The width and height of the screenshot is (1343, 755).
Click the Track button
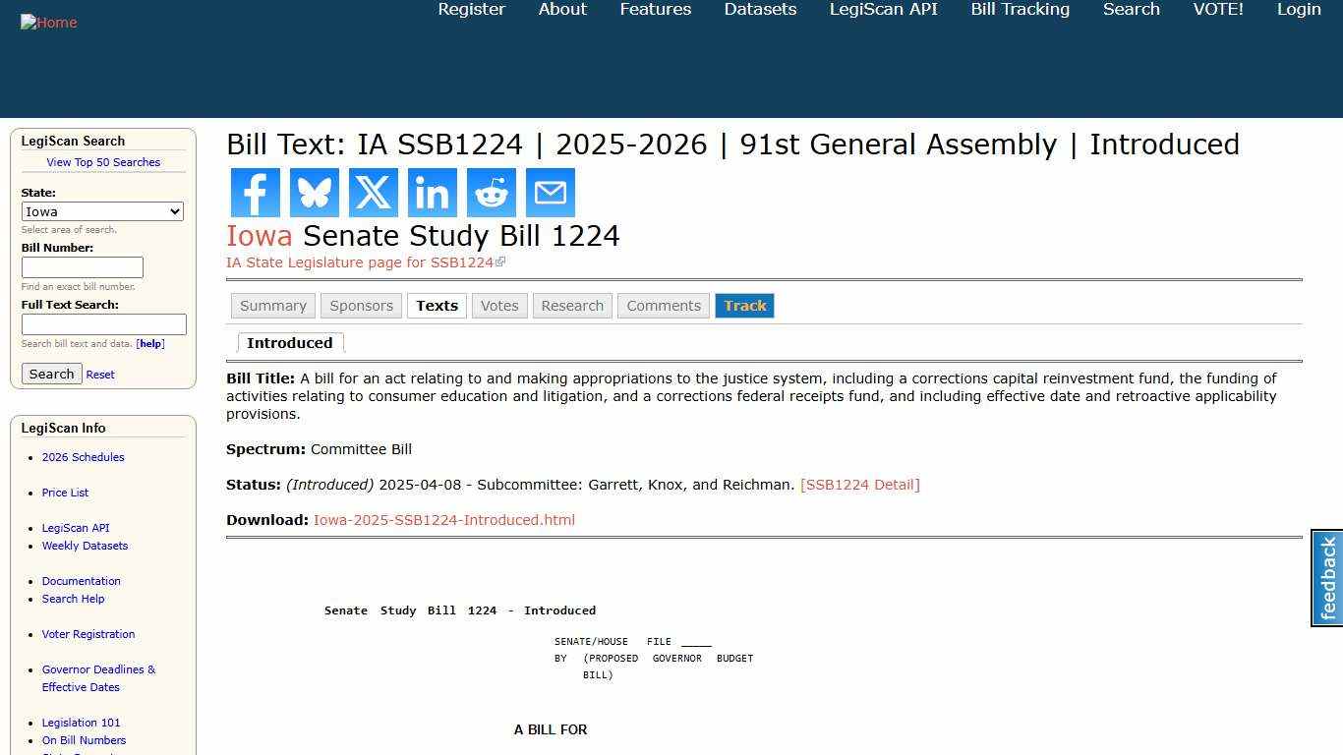click(744, 306)
